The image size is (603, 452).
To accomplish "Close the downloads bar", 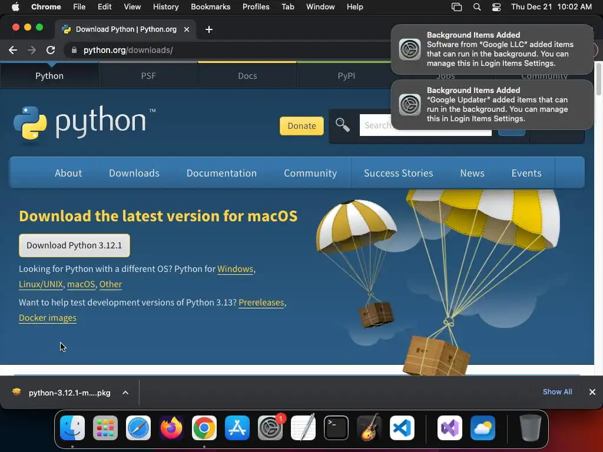I will [x=592, y=391].
